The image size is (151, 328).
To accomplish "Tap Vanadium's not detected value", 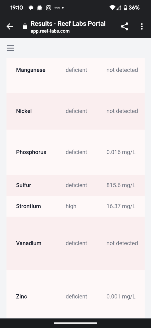I will 122,243.
